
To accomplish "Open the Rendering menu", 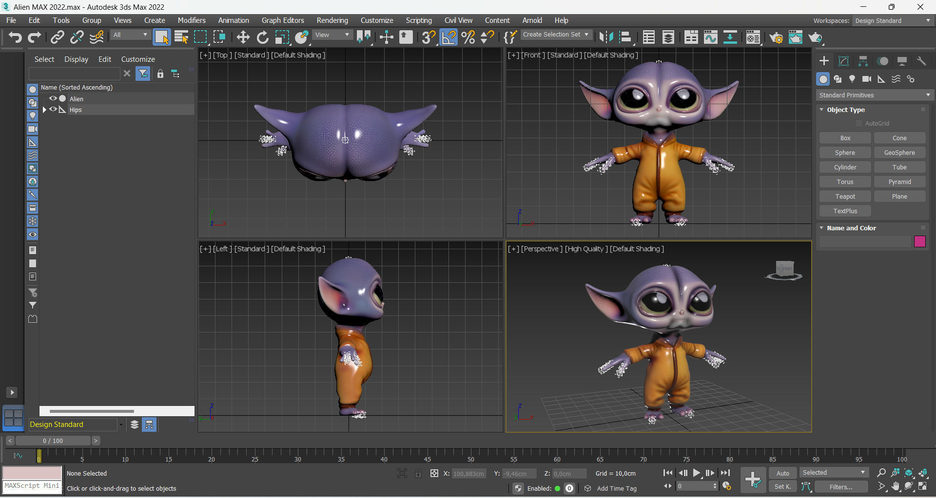I will [x=332, y=20].
